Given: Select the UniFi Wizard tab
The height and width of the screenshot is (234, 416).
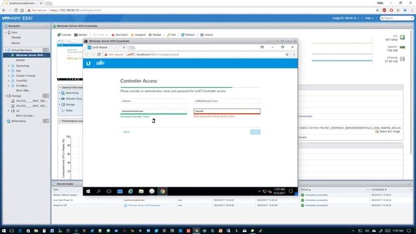Looking at the screenshot, I should click(x=106, y=47).
